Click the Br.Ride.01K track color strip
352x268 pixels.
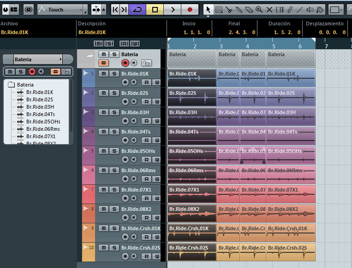[89, 78]
